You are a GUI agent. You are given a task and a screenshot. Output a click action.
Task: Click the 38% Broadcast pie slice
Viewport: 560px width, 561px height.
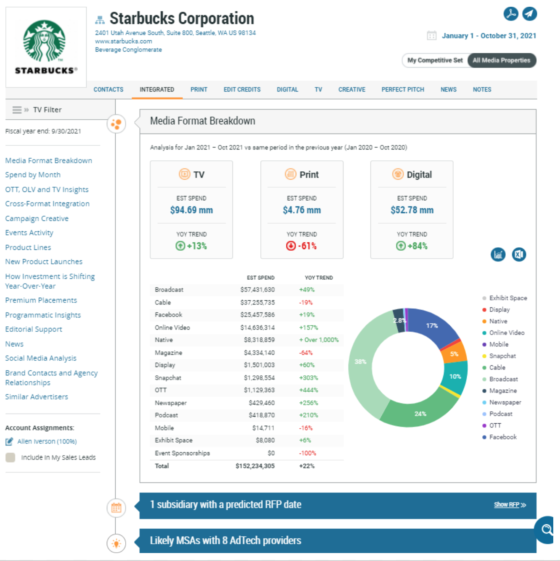tap(361, 362)
